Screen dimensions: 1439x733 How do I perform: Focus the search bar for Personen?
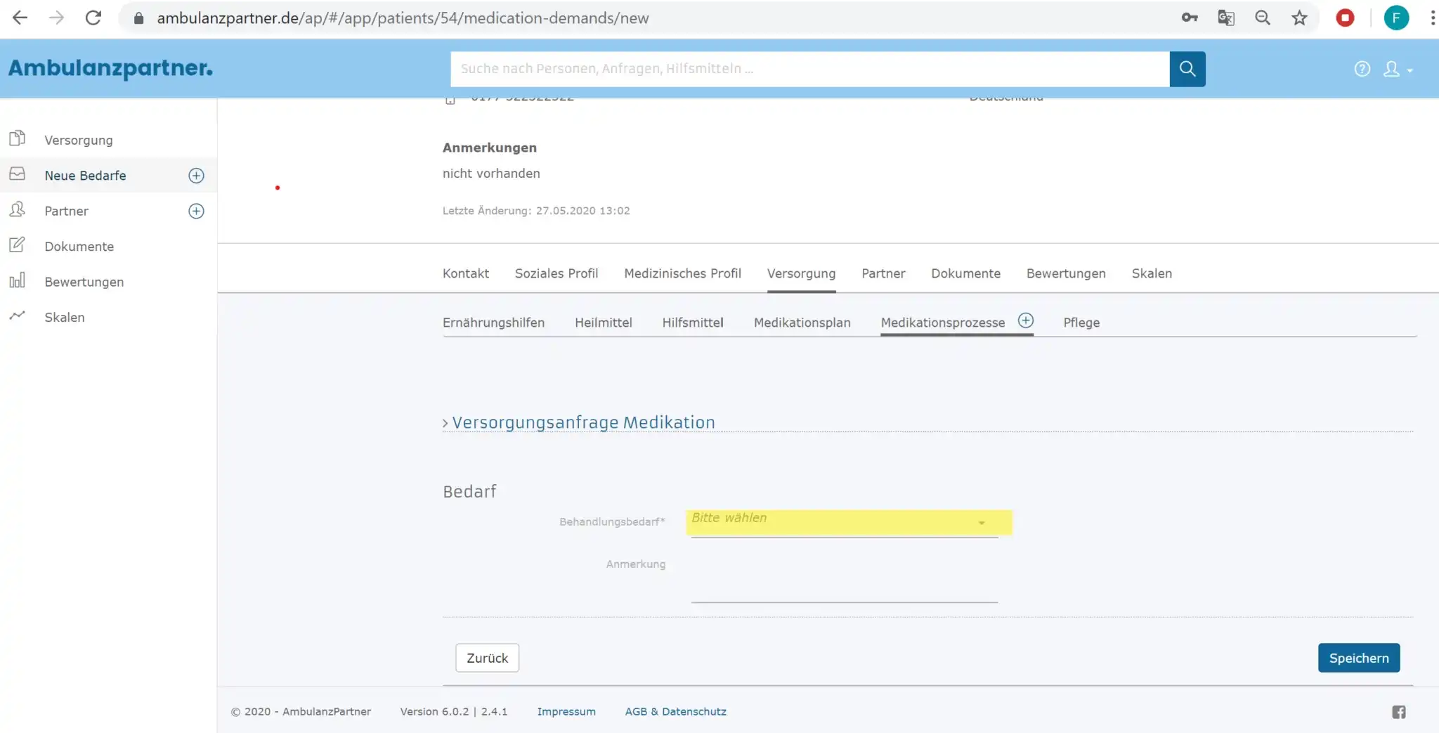point(809,69)
